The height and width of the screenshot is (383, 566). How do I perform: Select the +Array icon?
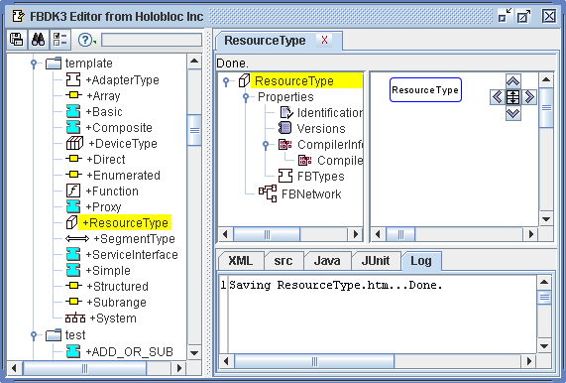click(x=73, y=95)
